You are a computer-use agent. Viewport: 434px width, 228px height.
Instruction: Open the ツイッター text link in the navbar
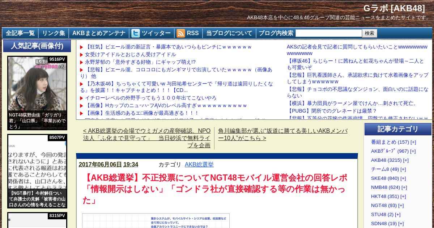point(156,33)
